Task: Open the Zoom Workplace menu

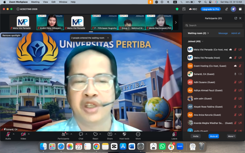Action: (x=18, y=2)
